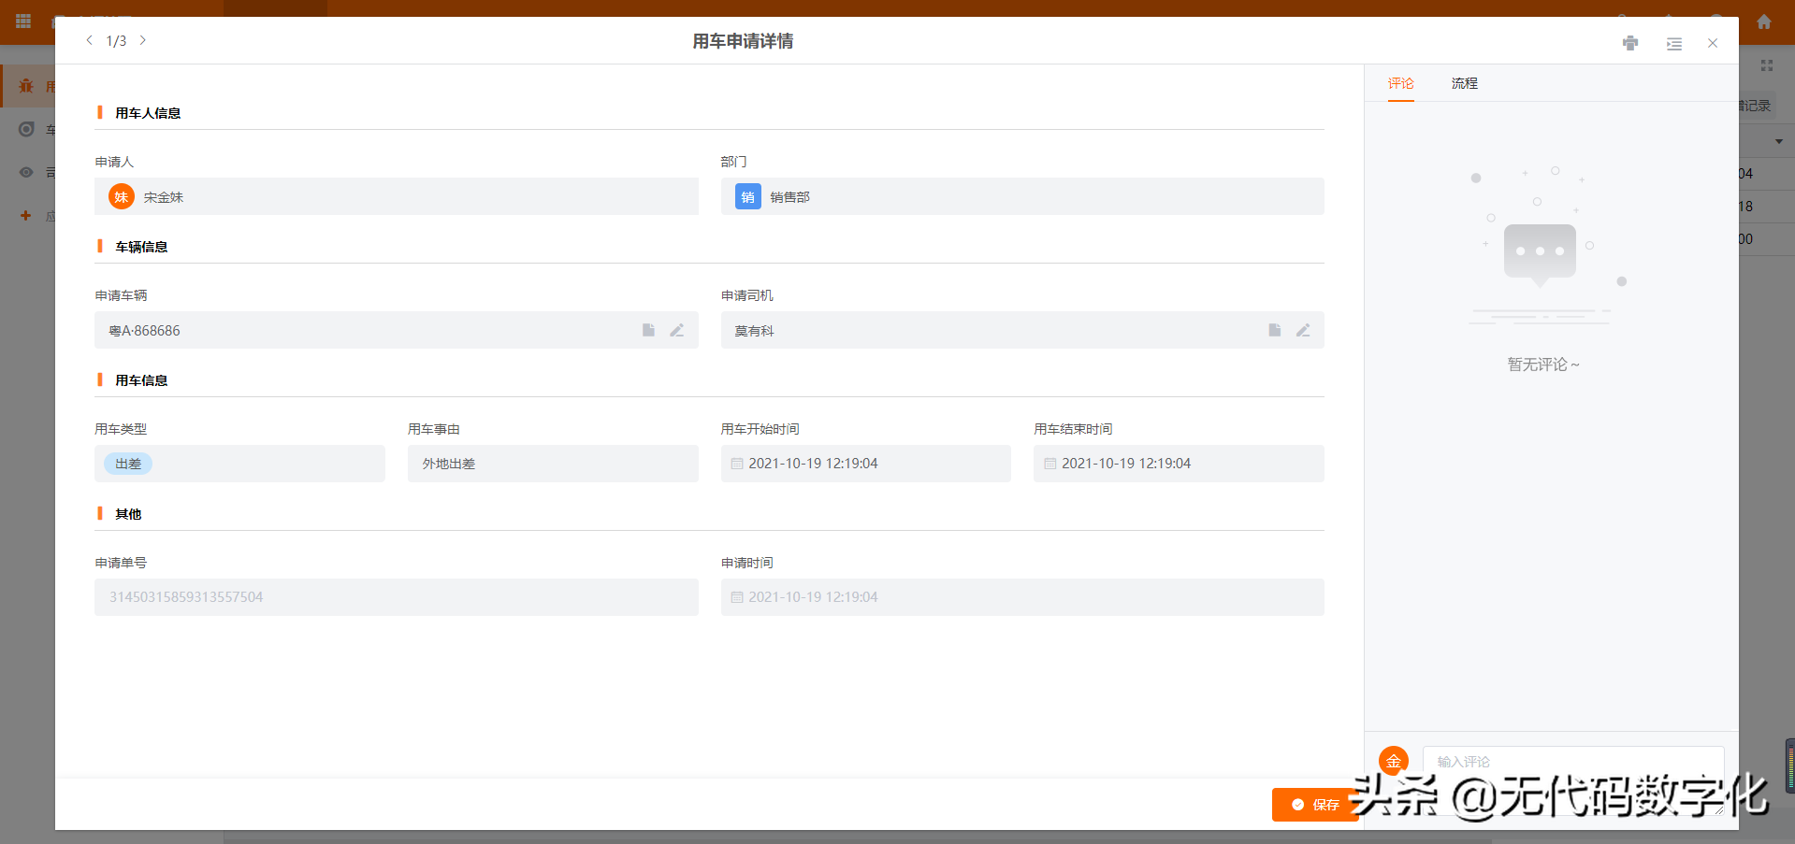
Task: Click the 申请单号 number field
Action: click(x=397, y=597)
